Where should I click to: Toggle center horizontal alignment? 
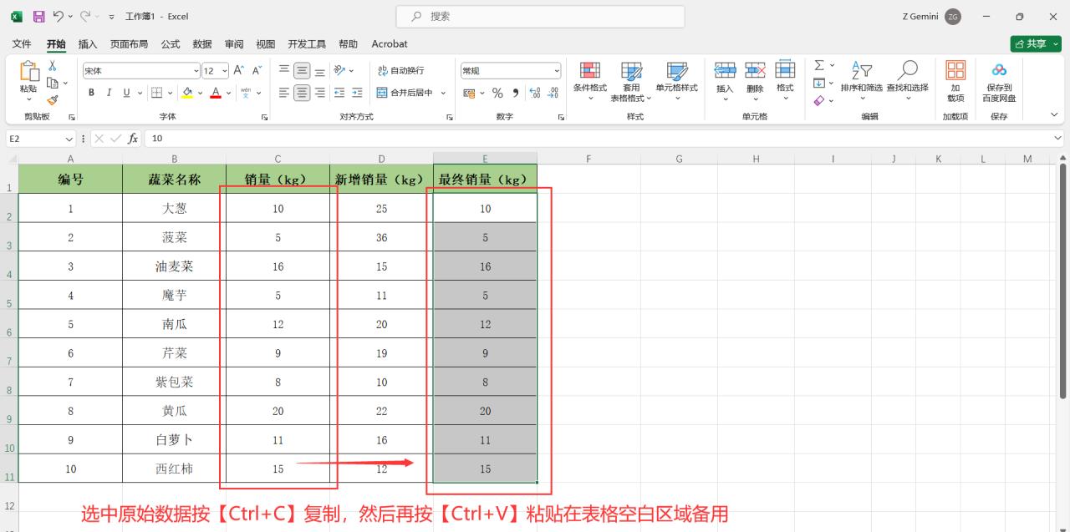[x=302, y=93]
